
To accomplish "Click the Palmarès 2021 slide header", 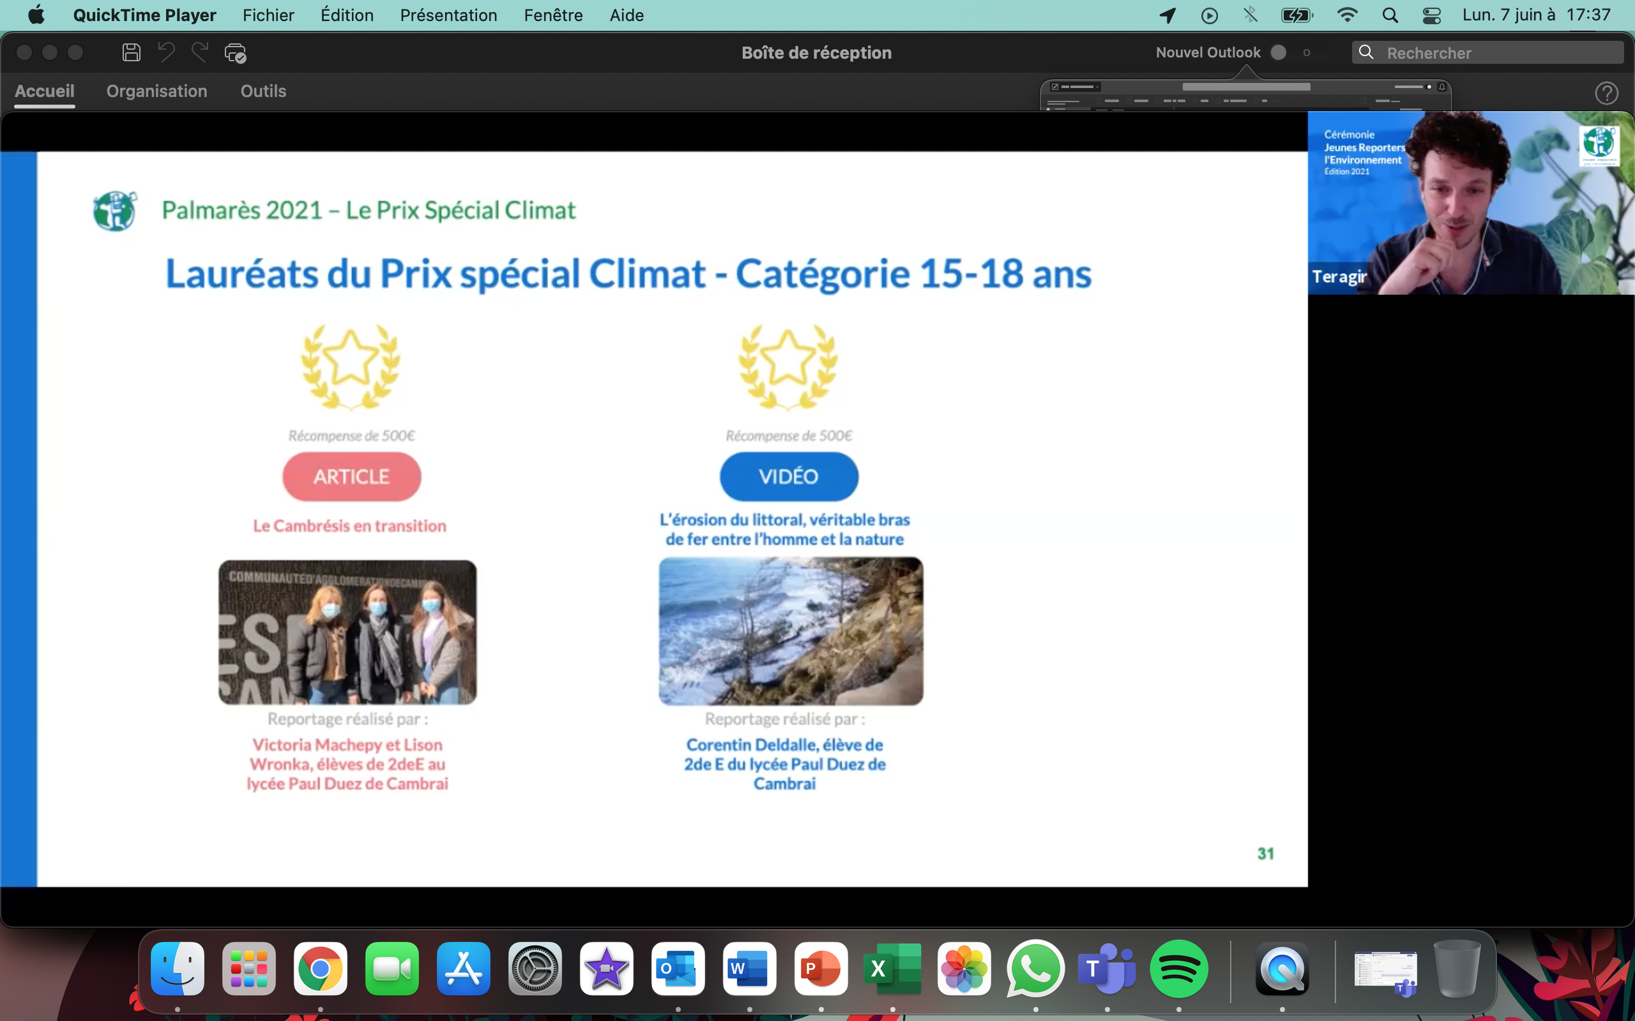I will click(369, 210).
